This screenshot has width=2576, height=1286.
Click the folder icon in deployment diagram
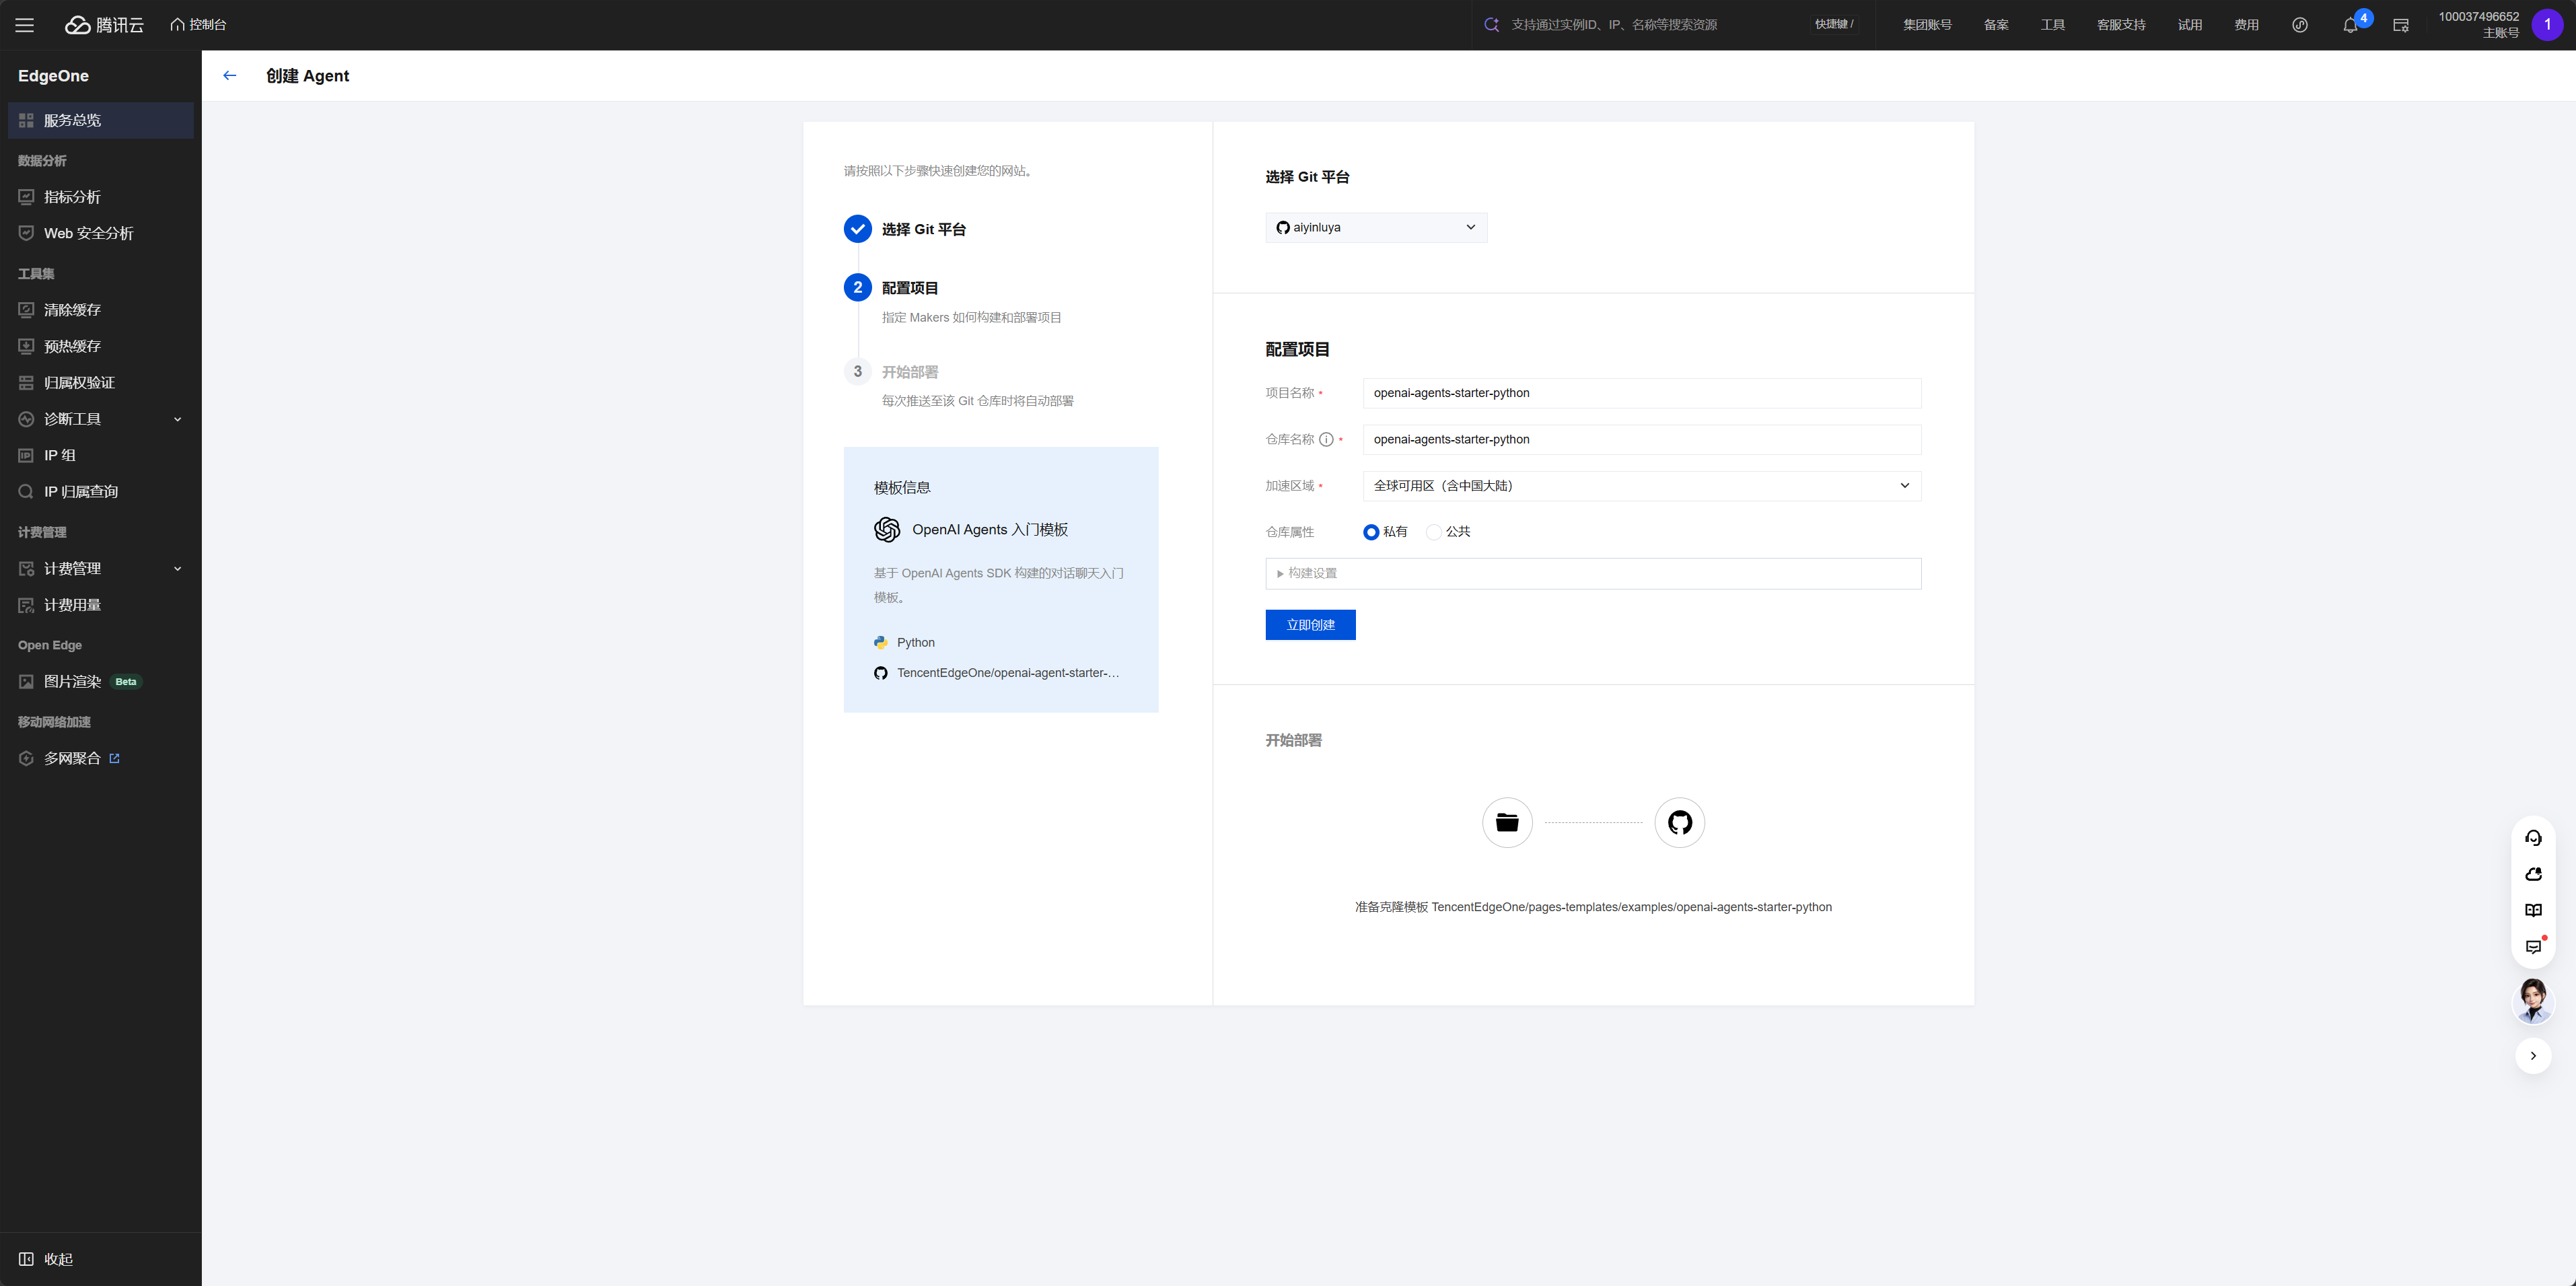coord(1507,823)
